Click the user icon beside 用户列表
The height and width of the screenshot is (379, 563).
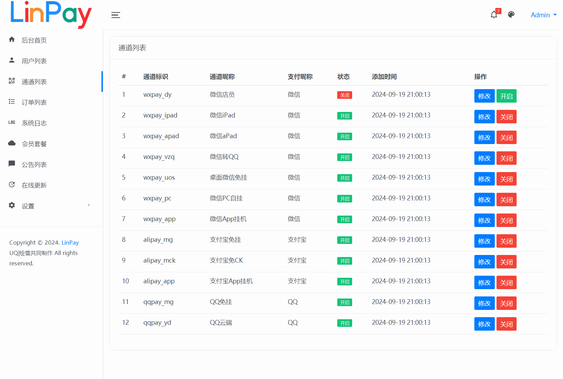(12, 60)
